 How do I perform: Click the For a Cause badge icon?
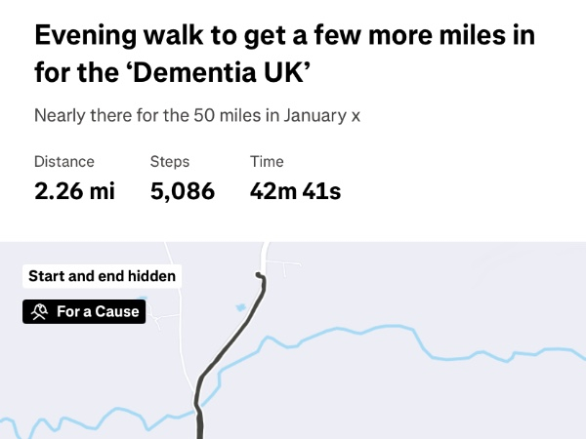point(38,312)
